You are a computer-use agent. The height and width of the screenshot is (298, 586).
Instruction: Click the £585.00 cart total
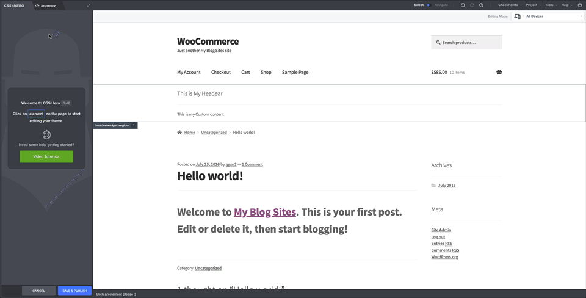pyautogui.click(x=439, y=72)
